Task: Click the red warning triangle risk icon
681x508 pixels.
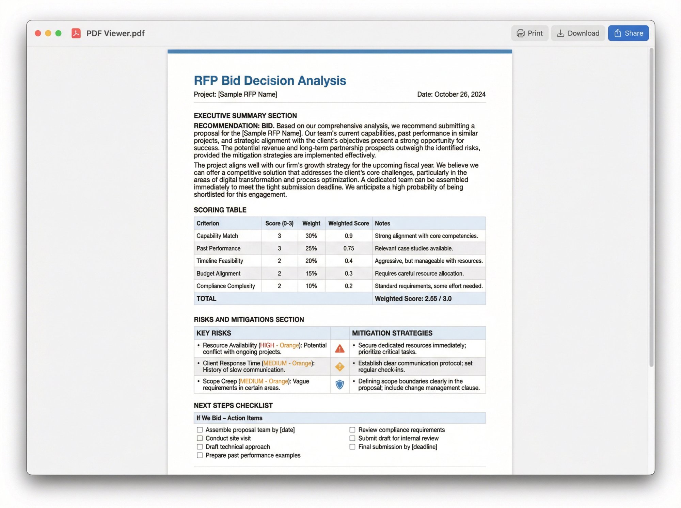Action: click(339, 348)
